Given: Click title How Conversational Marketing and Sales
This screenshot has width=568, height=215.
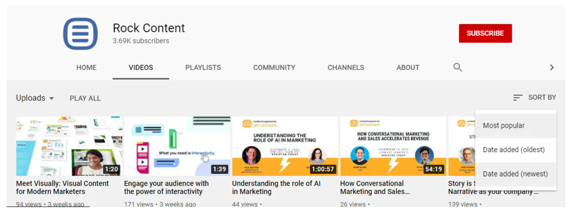Looking at the screenshot, I should [375, 187].
